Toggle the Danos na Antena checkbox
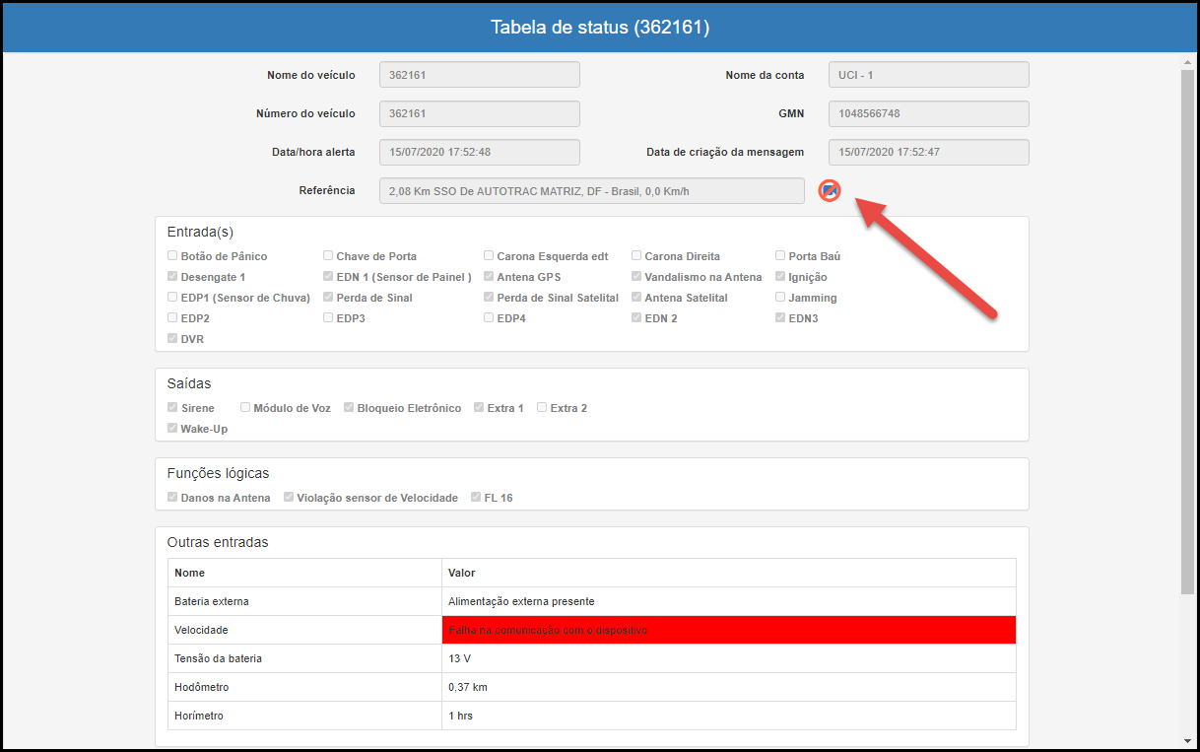 tap(172, 498)
